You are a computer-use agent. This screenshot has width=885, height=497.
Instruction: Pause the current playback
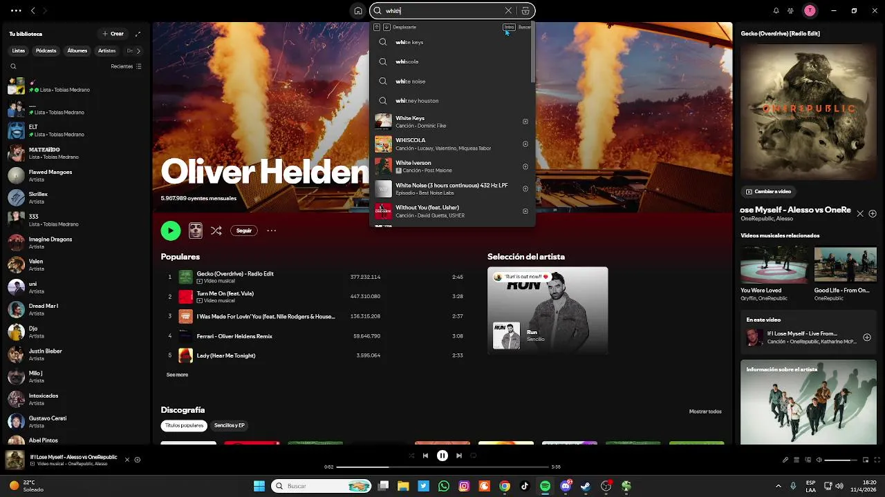pyautogui.click(x=442, y=456)
